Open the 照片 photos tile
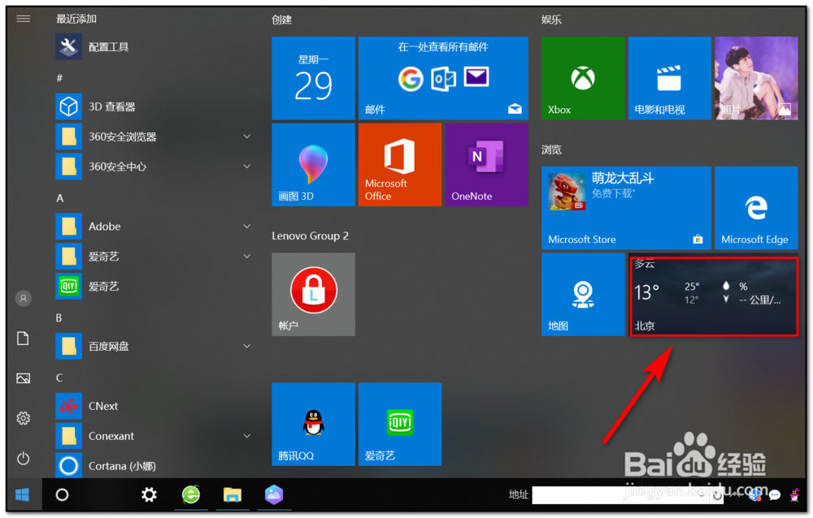This screenshot has height=518, width=813. (x=756, y=78)
